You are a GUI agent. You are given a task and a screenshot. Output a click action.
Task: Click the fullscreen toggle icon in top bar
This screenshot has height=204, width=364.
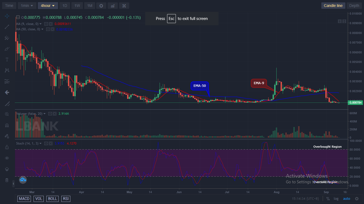coord(124,6)
